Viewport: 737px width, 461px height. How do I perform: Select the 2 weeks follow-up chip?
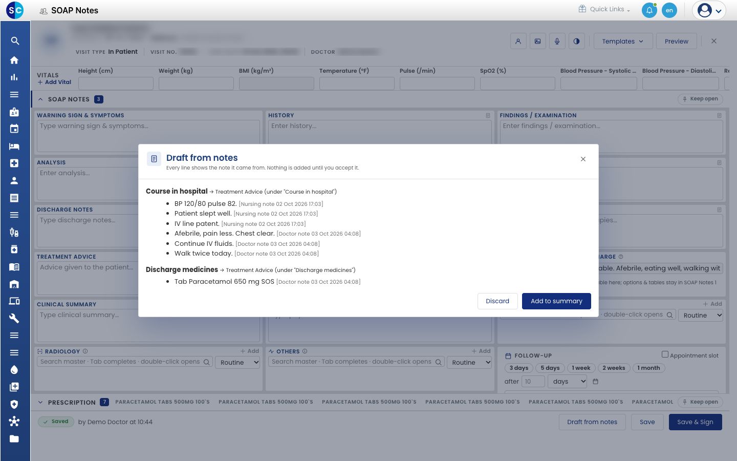(614, 368)
